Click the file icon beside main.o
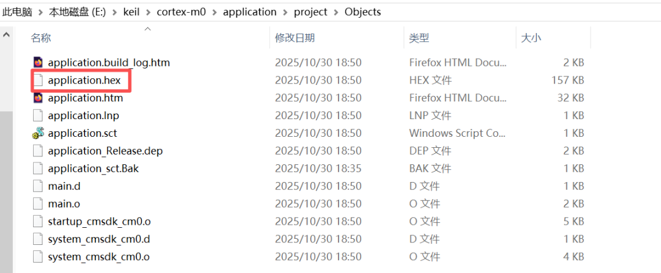The width and height of the screenshot is (661, 273). click(38, 204)
